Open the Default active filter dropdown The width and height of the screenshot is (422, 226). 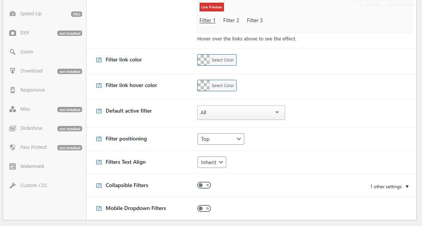(x=241, y=113)
